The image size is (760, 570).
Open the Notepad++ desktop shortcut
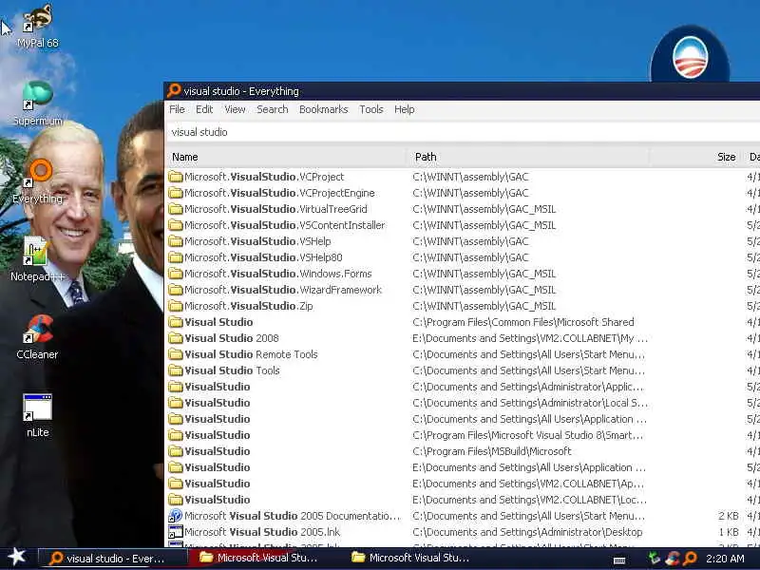[x=38, y=258]
